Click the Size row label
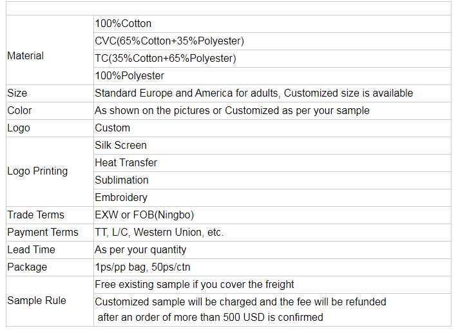 pyautogui.click(x=17, y=93)
